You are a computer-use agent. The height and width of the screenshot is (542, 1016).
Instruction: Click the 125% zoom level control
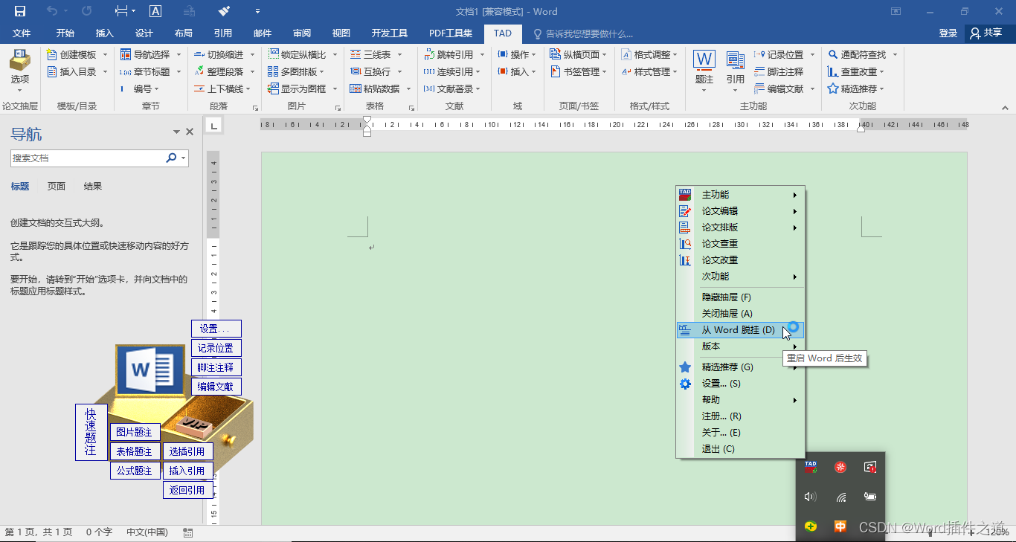[x=995, y=532]
